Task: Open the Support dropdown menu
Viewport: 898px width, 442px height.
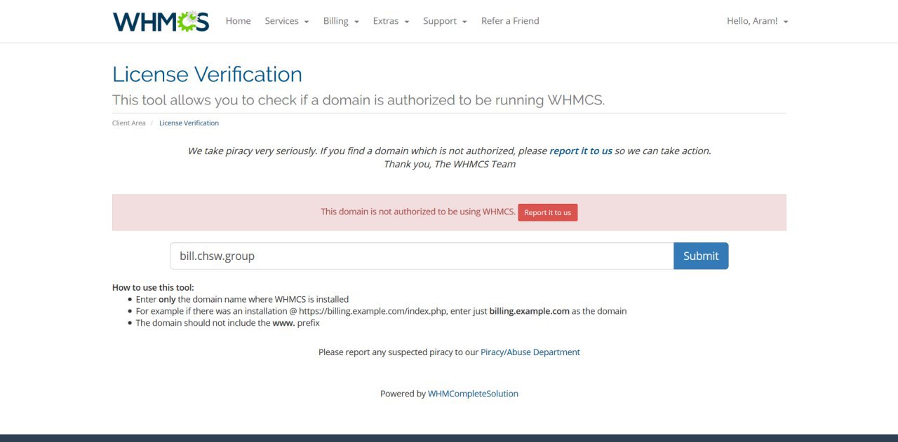Action: 445,21
